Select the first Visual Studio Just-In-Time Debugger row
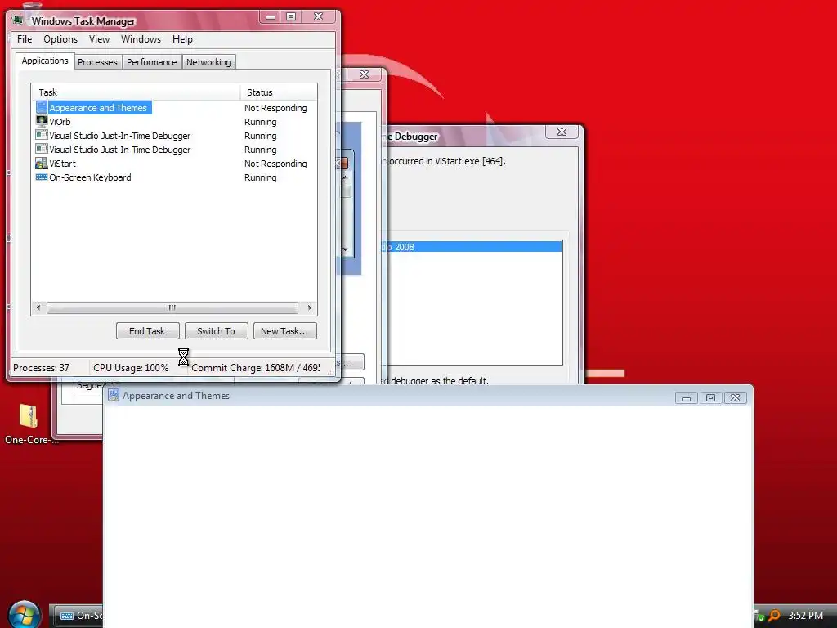 coord(174,136)
